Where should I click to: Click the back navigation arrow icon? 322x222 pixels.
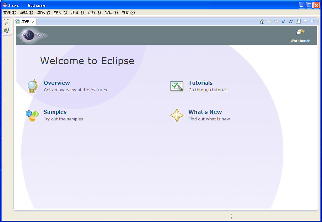(269, 21)
